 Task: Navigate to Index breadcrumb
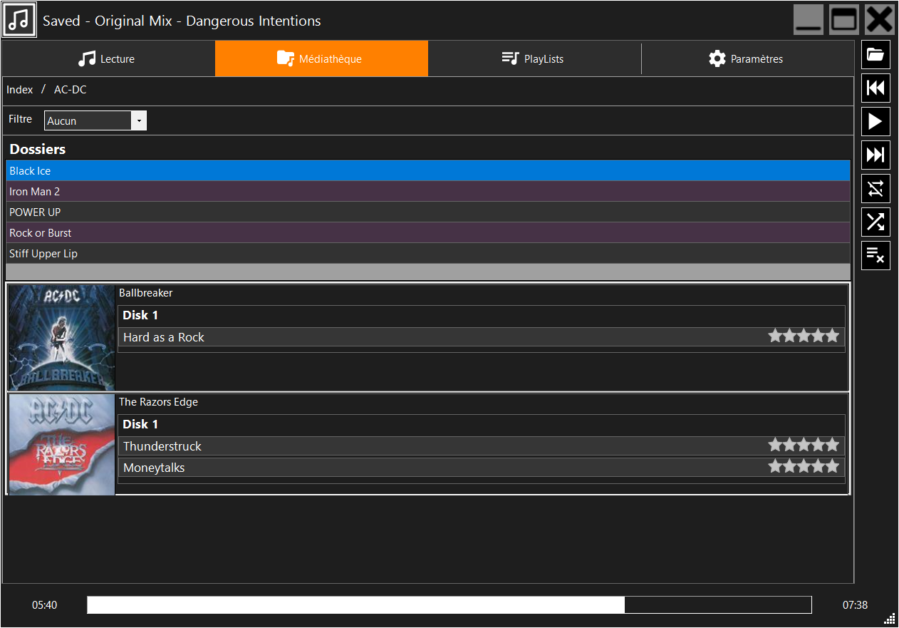click(x=20, y=90)
